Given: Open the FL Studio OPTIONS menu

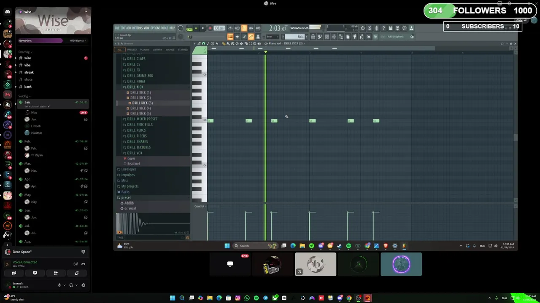Looking at the screenshot, I should pos(155,28).
